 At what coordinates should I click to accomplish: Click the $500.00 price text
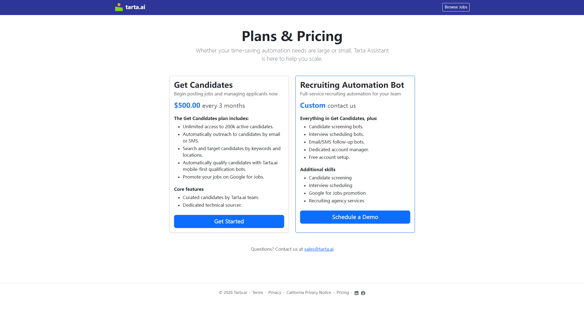click(187, 106)
